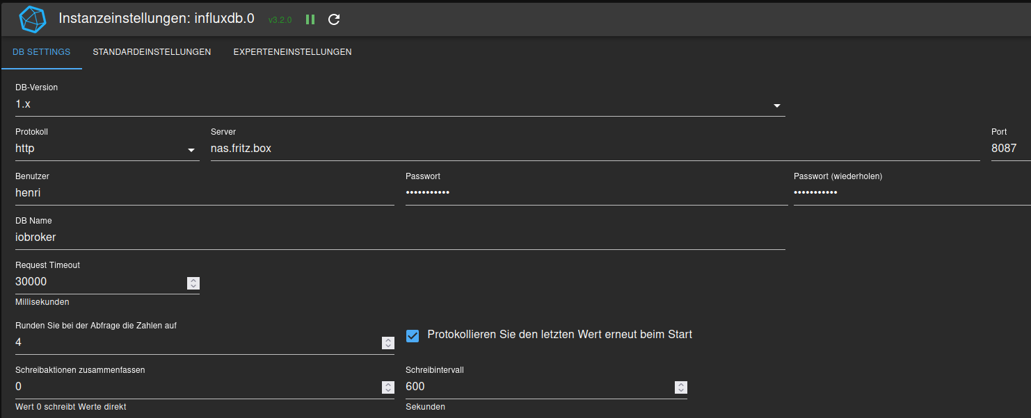
Task: Open the DB Settings tab
Action: pyautogui.click(x=42, y=52)
